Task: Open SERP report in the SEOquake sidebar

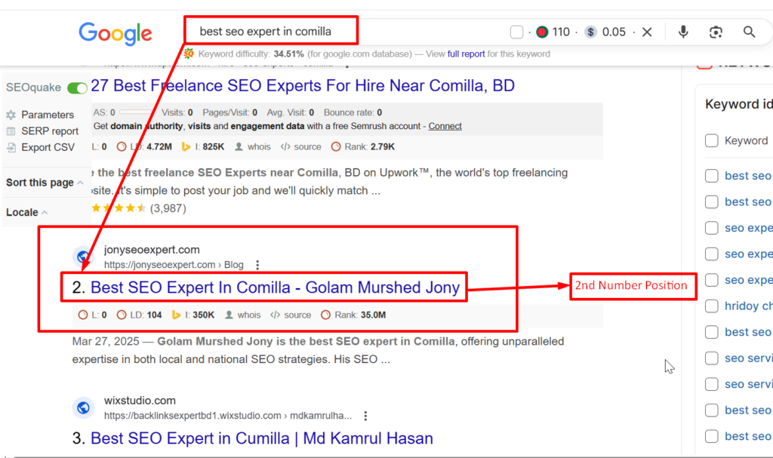Action: [50, 131]
